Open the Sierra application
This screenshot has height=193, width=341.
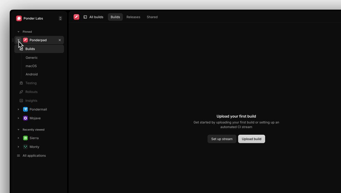[x=34, y=138]
